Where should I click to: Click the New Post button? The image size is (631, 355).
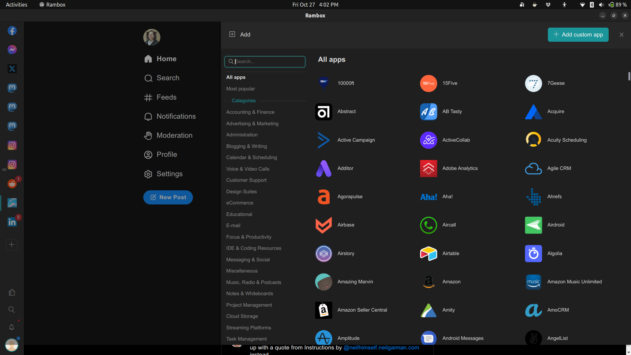168,197
